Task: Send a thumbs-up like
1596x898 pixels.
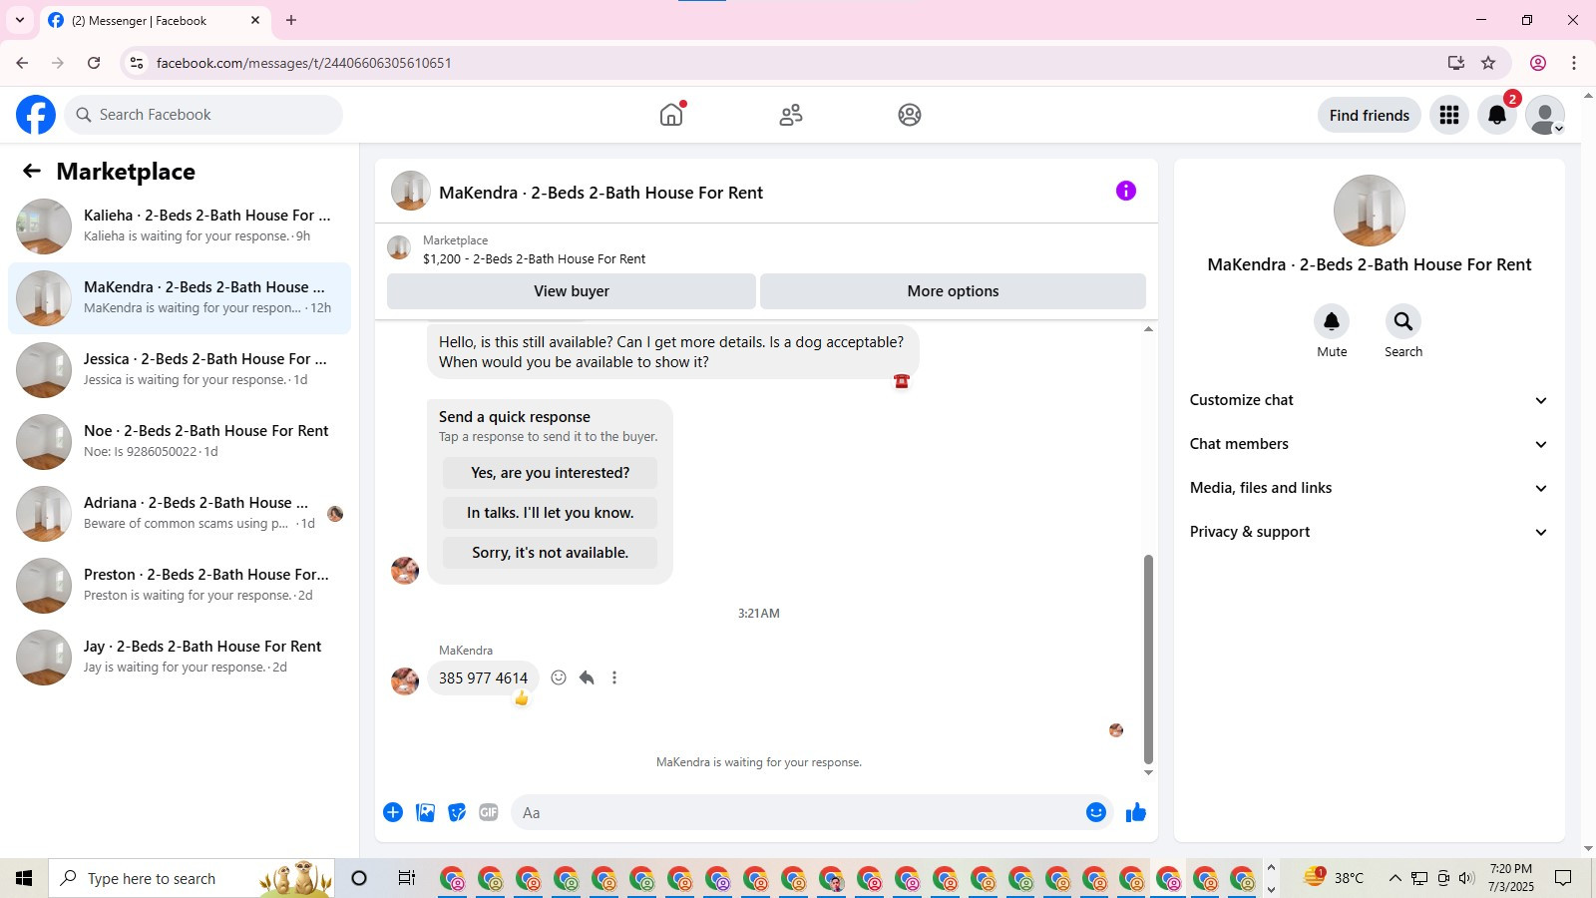Action: click(1136, 812)
